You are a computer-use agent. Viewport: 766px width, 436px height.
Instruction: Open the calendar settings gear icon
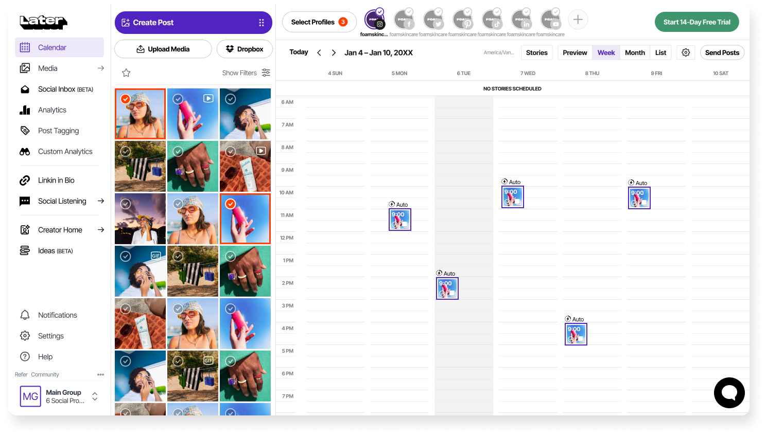pos(686,52)
